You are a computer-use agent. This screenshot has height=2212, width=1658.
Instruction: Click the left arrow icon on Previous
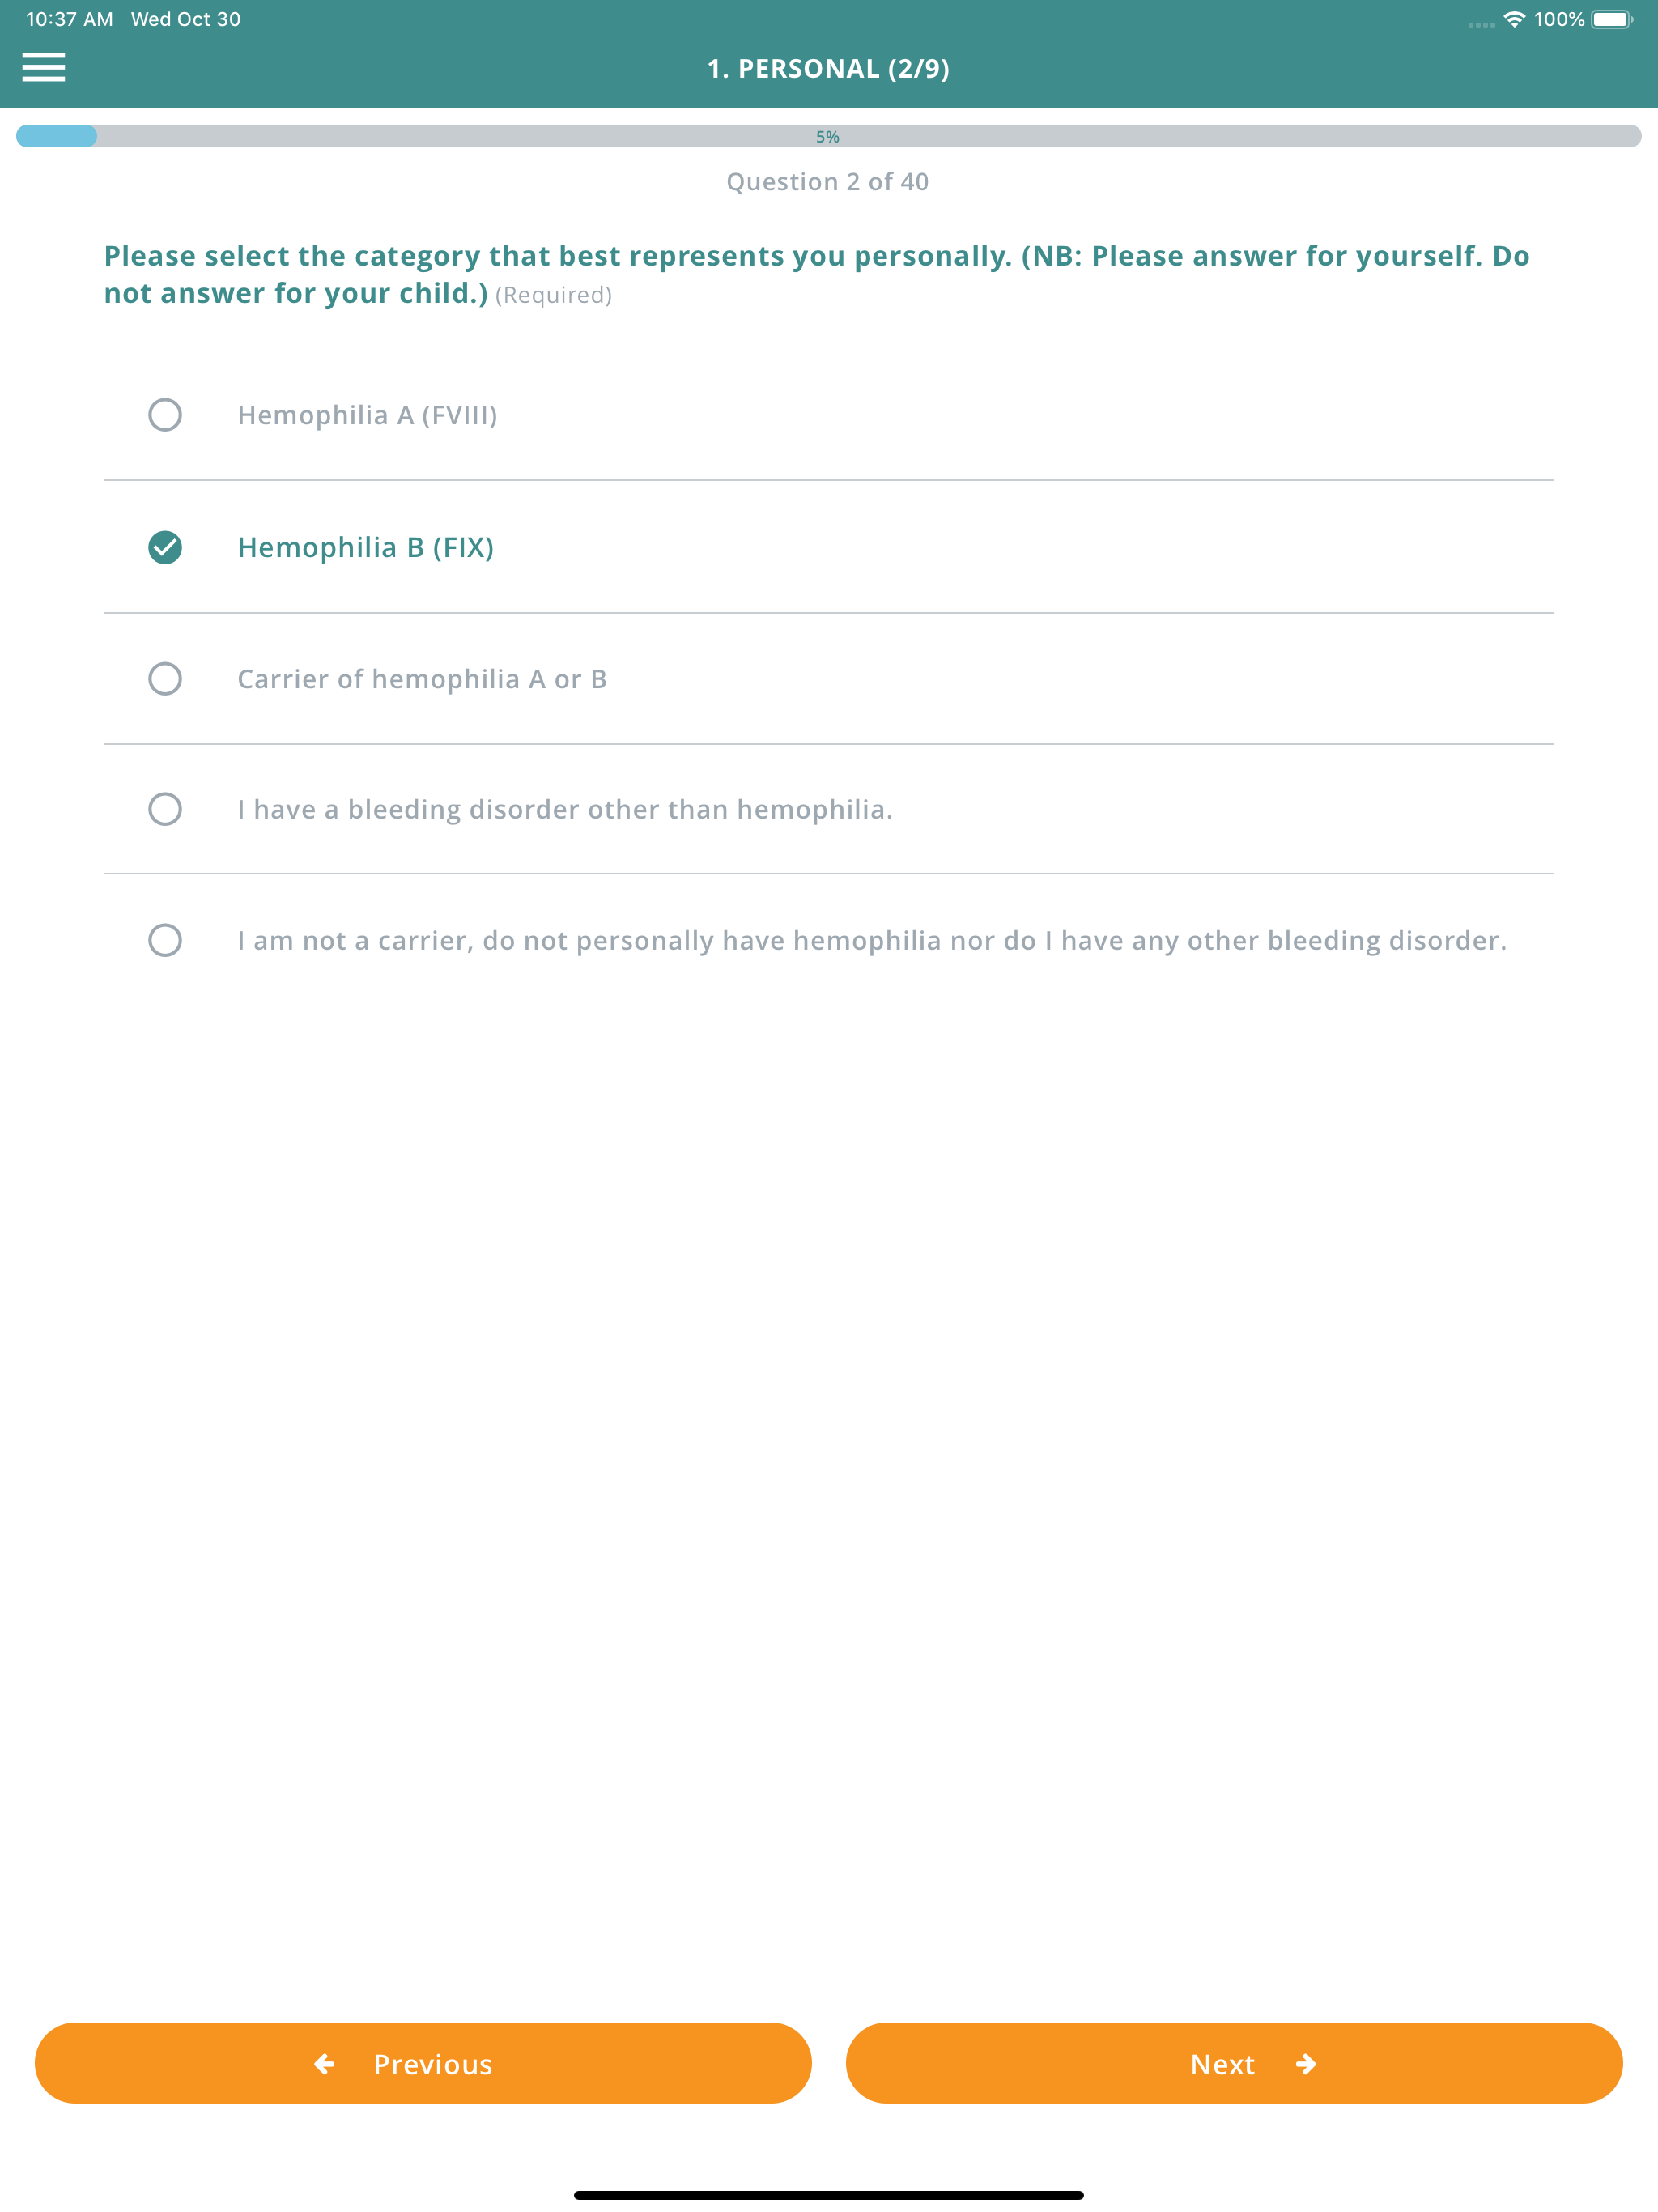[324, 2064]
